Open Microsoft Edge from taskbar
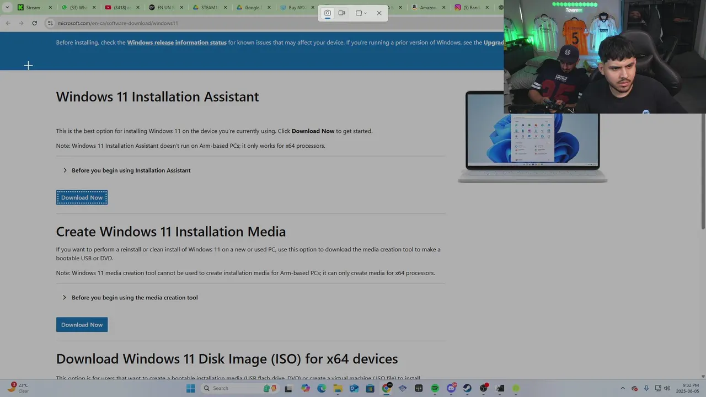This screenshot has height=397, width=706. [322, 388]
